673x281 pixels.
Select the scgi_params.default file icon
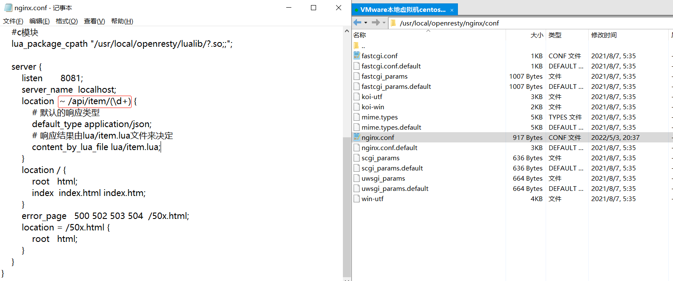tap(357, 168)
